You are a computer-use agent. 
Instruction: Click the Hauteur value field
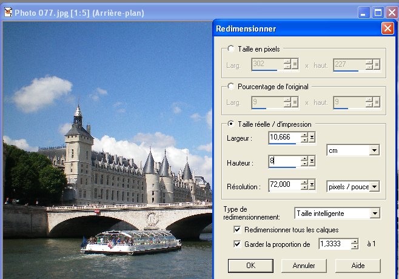[284, 161]
